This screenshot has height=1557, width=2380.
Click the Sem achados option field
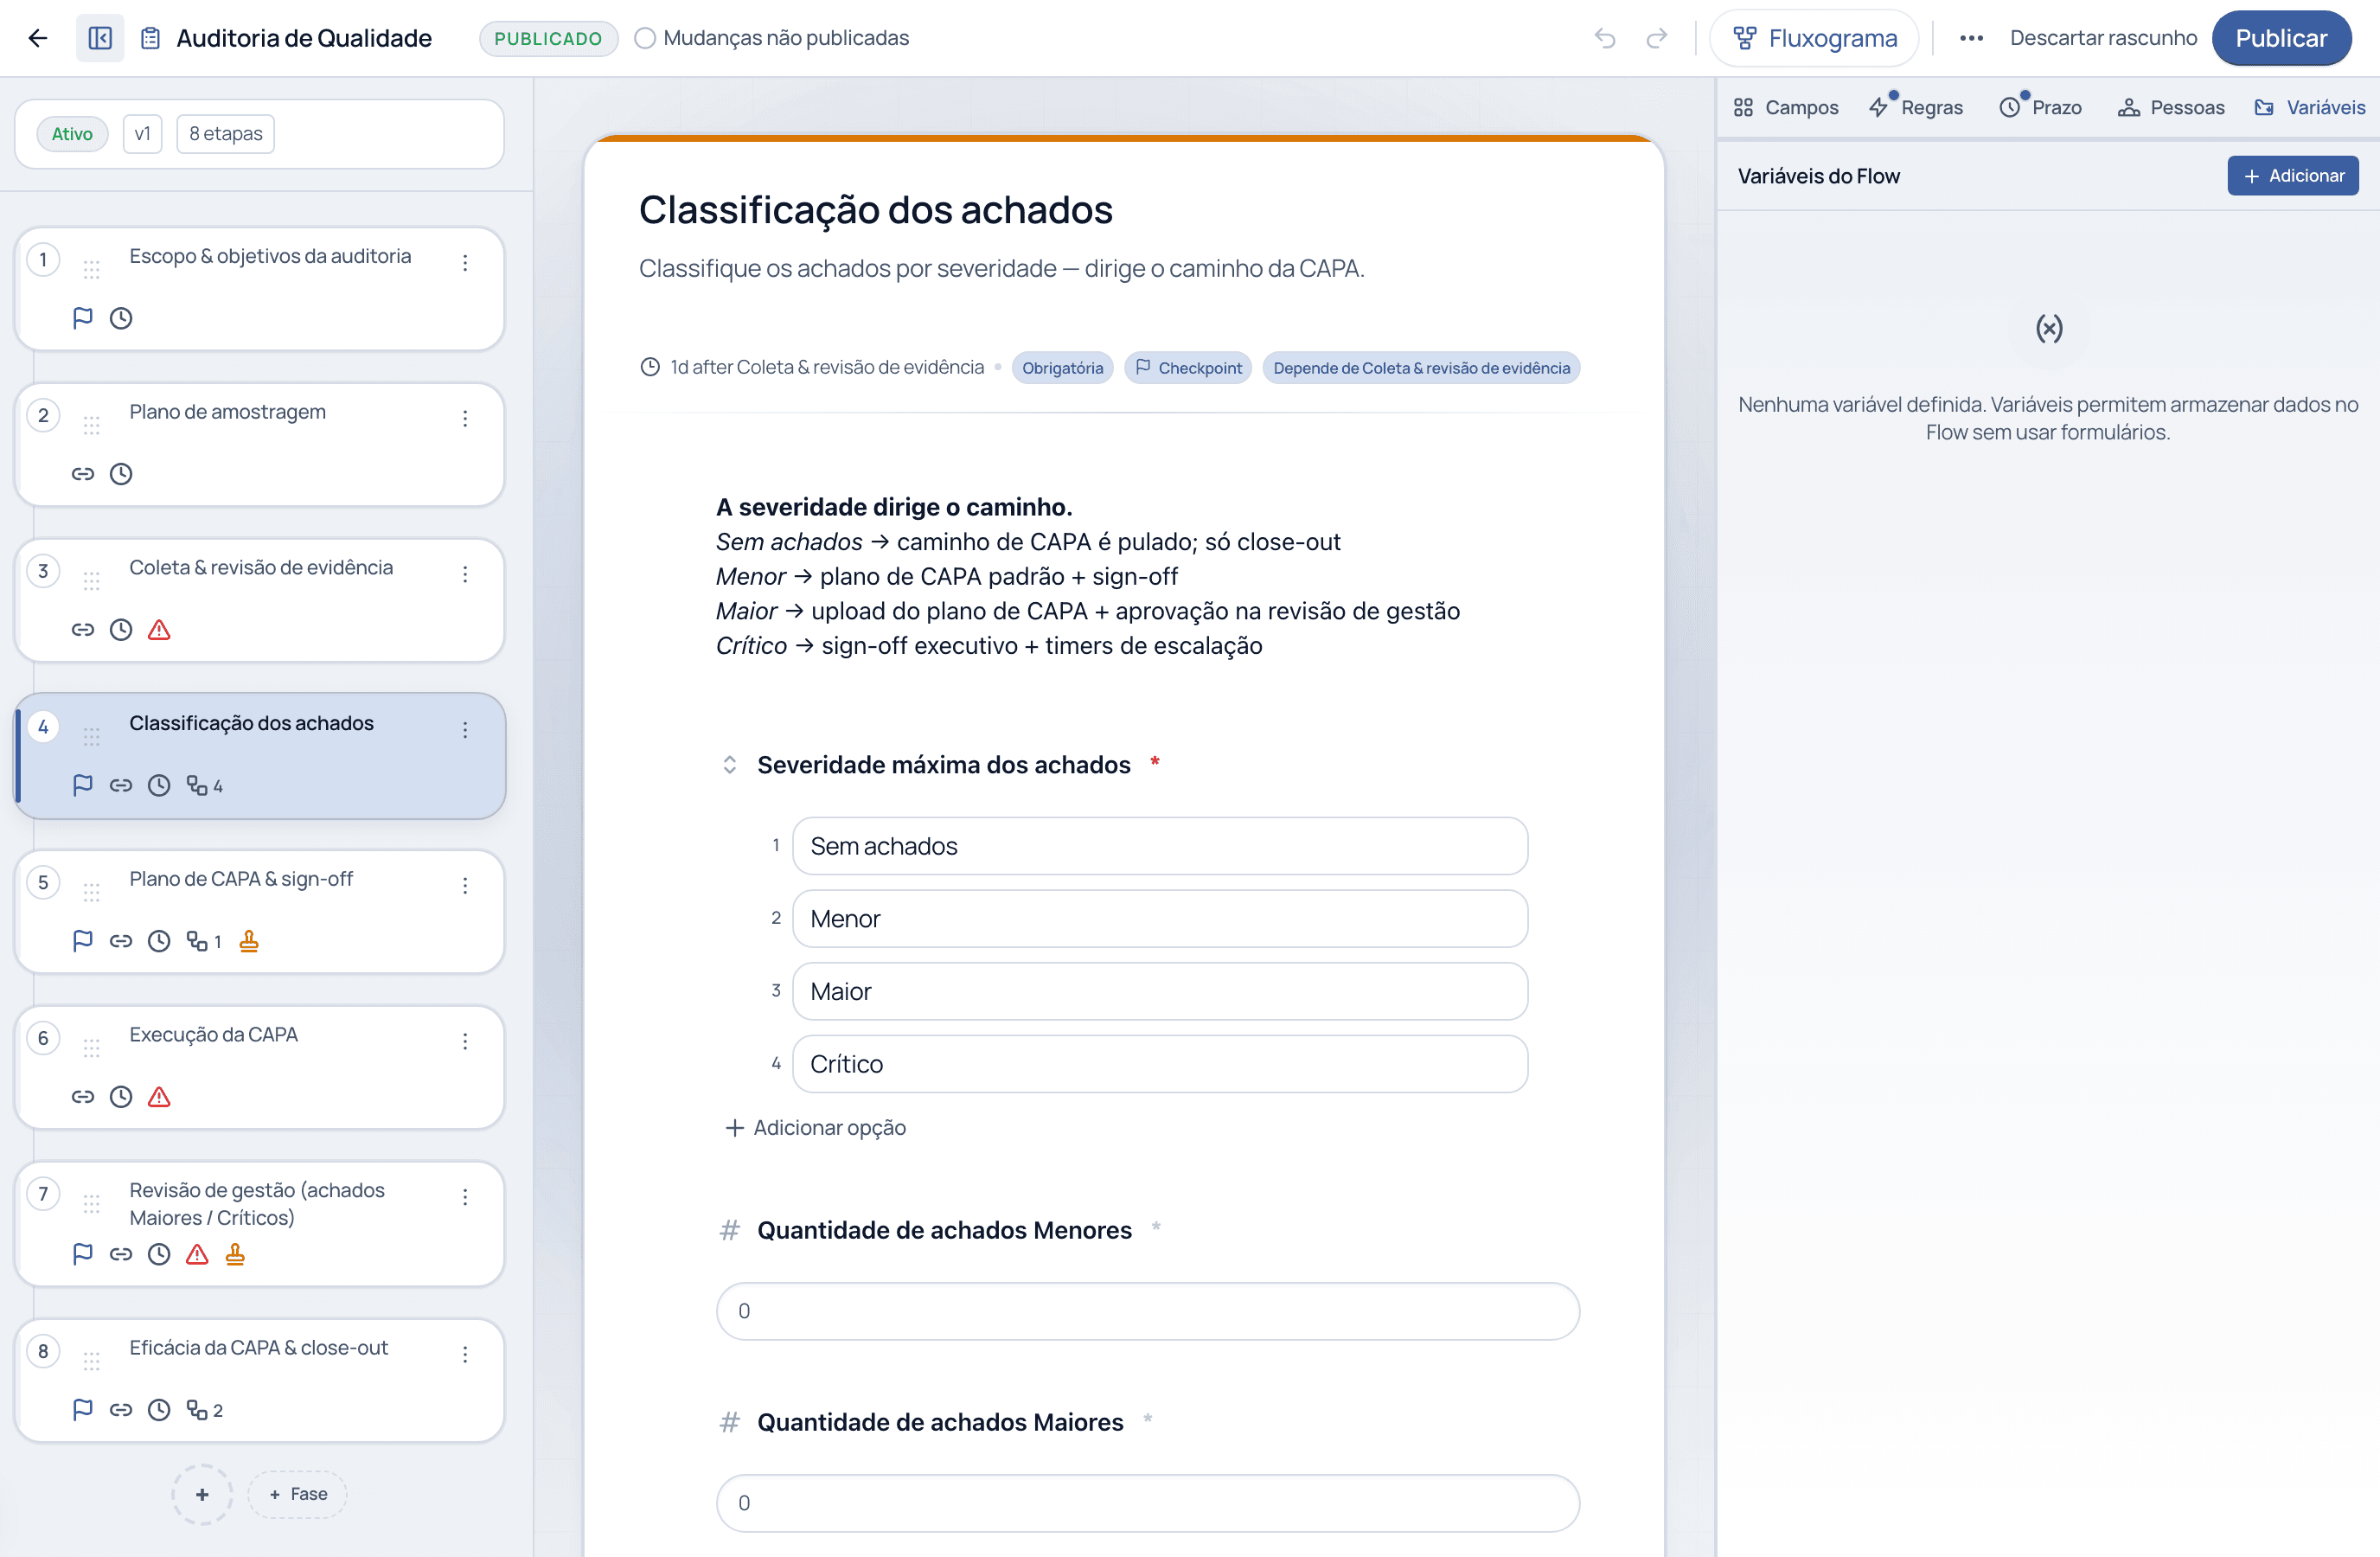tap(1160, 846)
